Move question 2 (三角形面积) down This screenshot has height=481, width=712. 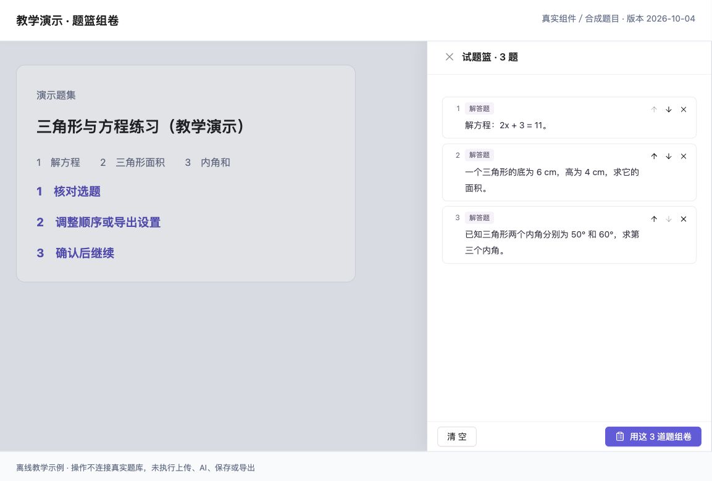[x=668, y=156]
